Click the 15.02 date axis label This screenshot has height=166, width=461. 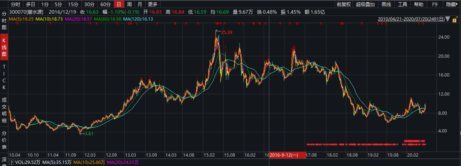tap(209, 155)
